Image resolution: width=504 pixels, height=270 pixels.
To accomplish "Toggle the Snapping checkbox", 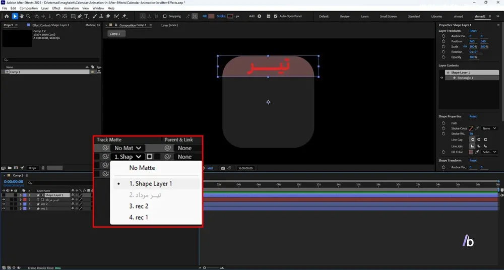I will pyautogui.click(x=165, y=16).
